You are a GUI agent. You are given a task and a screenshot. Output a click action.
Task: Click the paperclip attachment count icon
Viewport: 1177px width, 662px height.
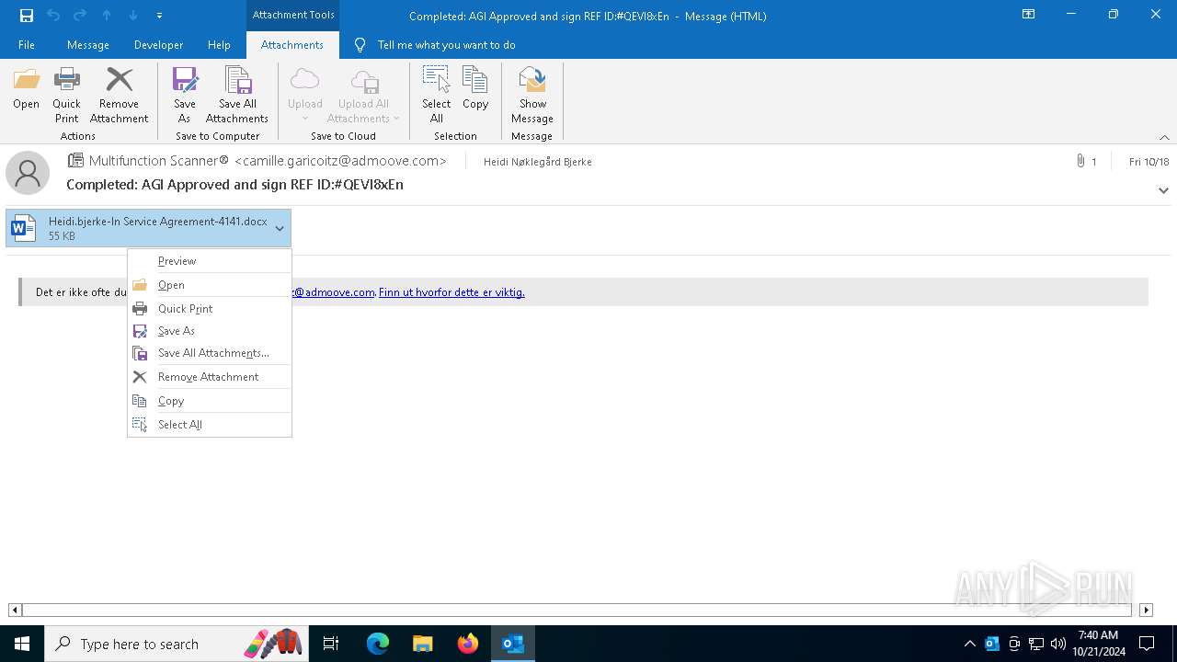[x=1080, y=161]
